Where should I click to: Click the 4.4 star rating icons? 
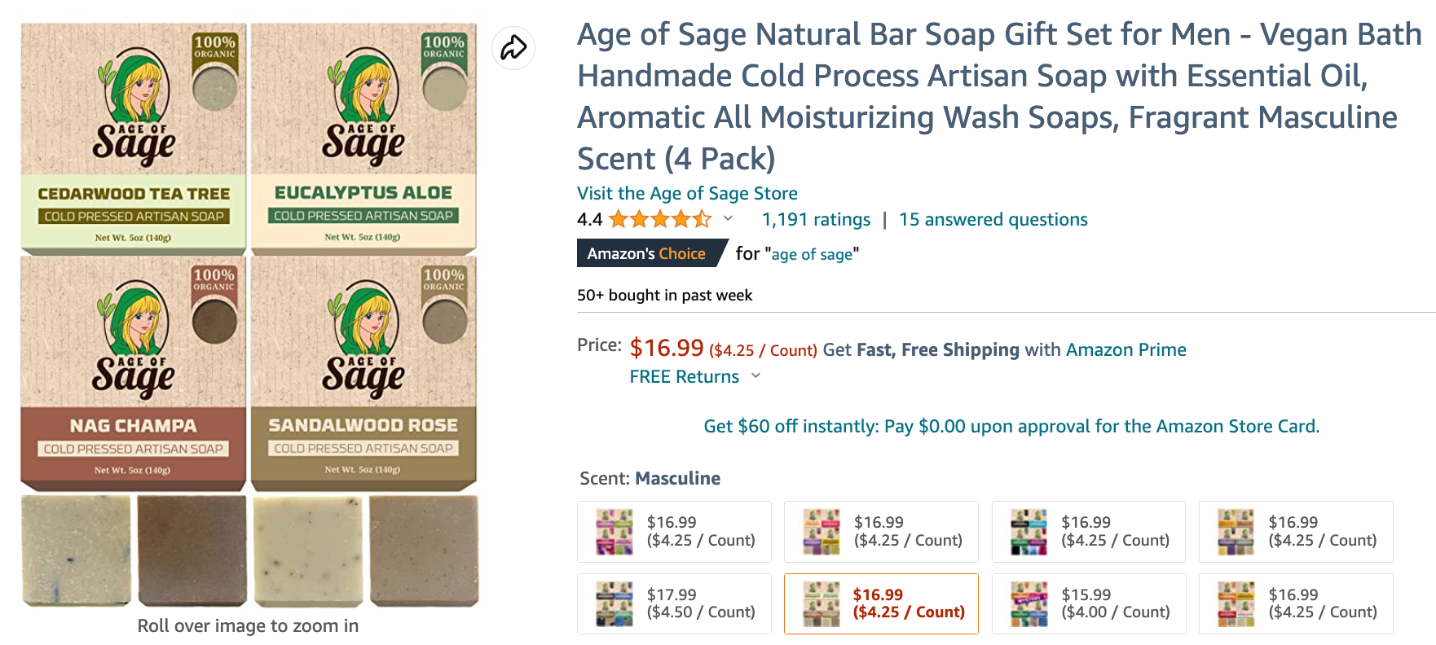click(660, 219)
